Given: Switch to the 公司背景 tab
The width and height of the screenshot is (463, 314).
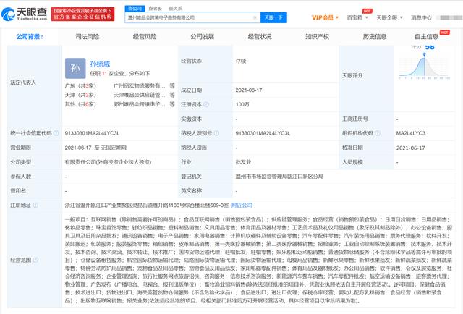Looking at the screenshot, I should (x=30, y=37).
